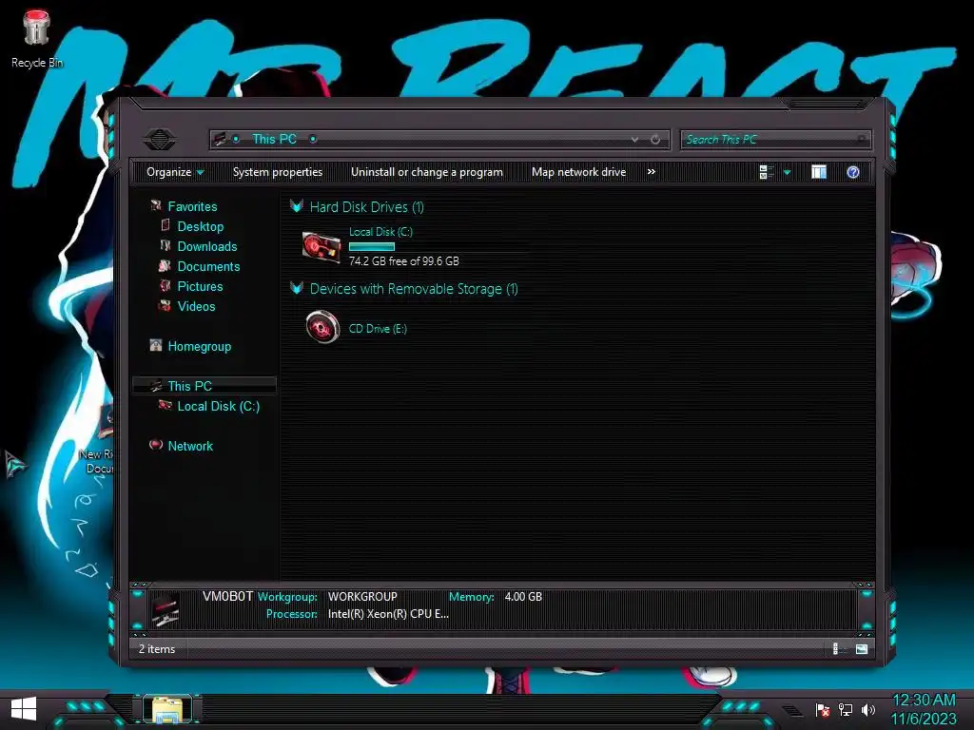The image size is (974, 730).
Task: Click the Intel(R) Xeon(R) CPU processor text
Action: [388, 614]
